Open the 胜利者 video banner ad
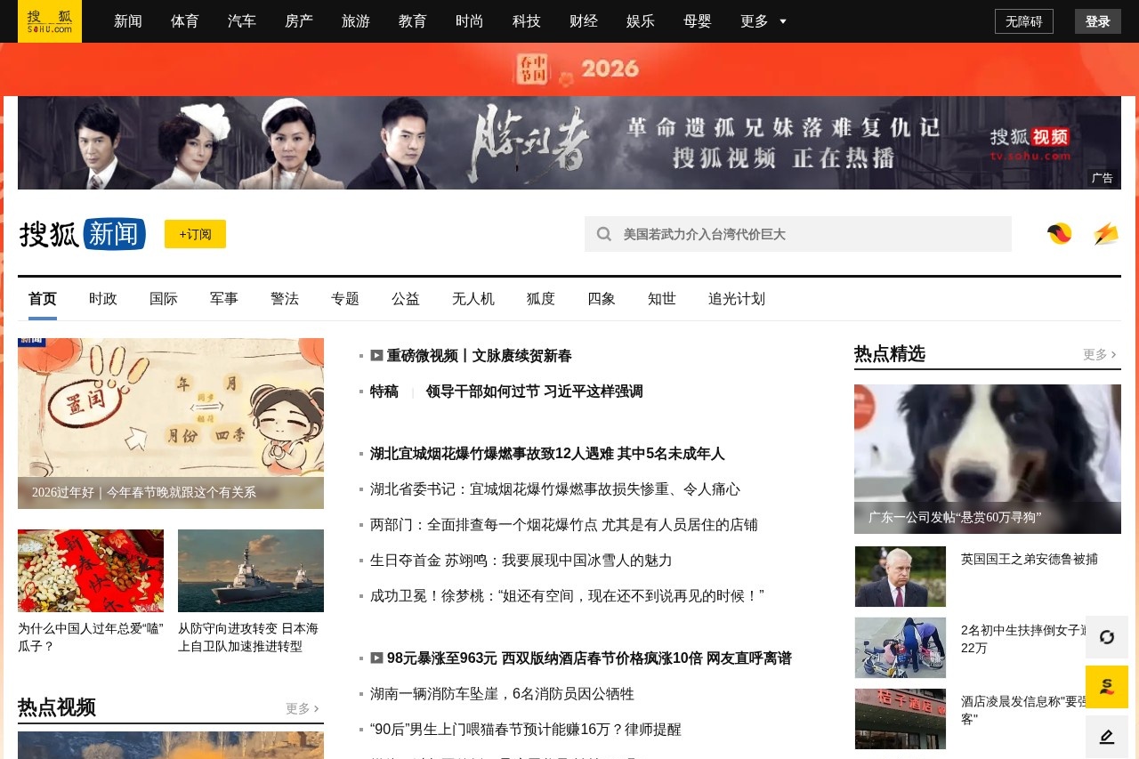Screen dimensions: 1139x759 569,142
